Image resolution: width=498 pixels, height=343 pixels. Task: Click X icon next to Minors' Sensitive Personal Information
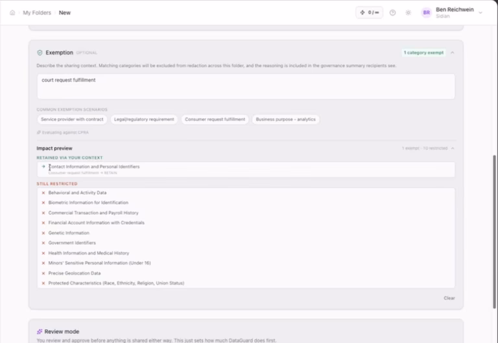43,263
